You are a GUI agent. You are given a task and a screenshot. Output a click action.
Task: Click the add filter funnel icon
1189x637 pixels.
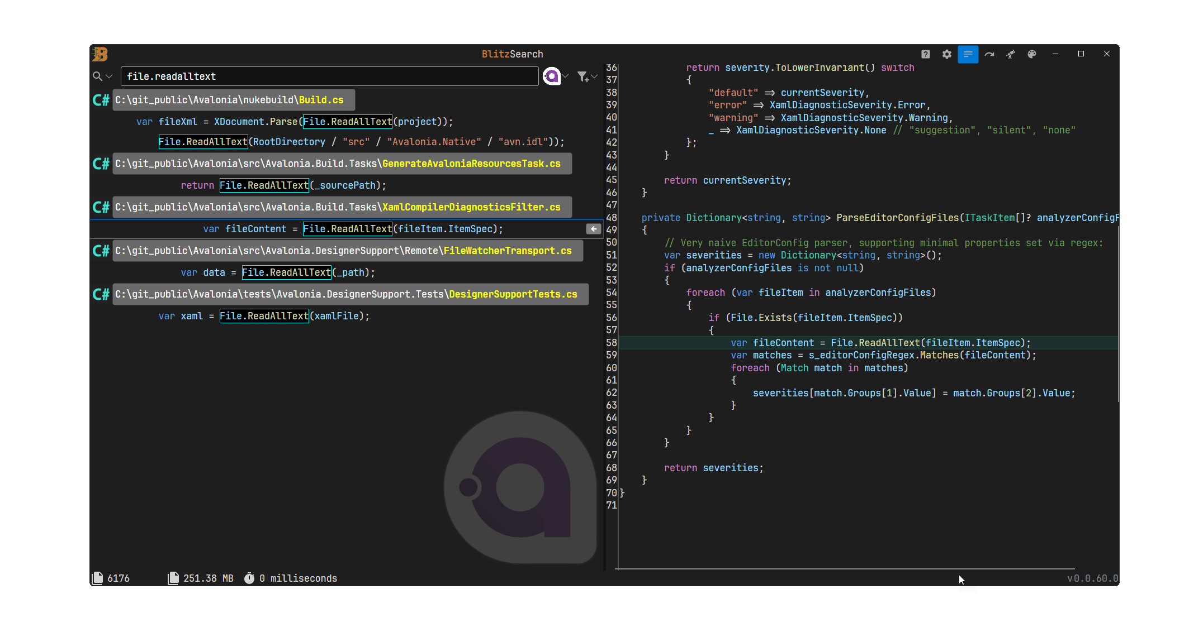583,76
